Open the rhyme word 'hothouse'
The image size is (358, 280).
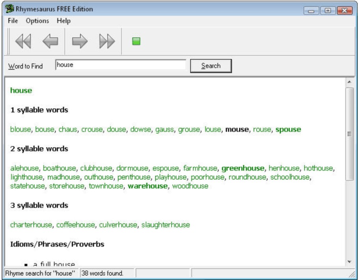(x=318, y=168)
